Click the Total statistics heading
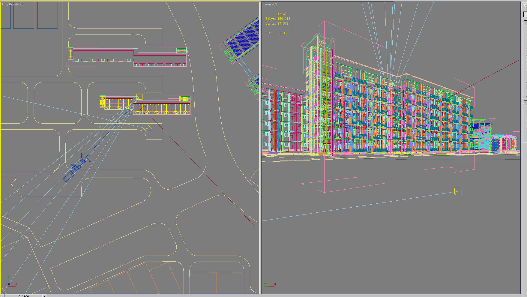The height and width of the screenshot is (297, 527). (x=282, y=14)
